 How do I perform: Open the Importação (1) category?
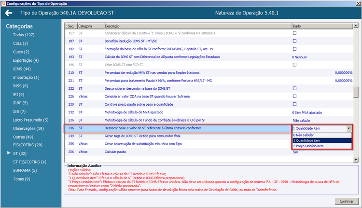pos(26,78)
